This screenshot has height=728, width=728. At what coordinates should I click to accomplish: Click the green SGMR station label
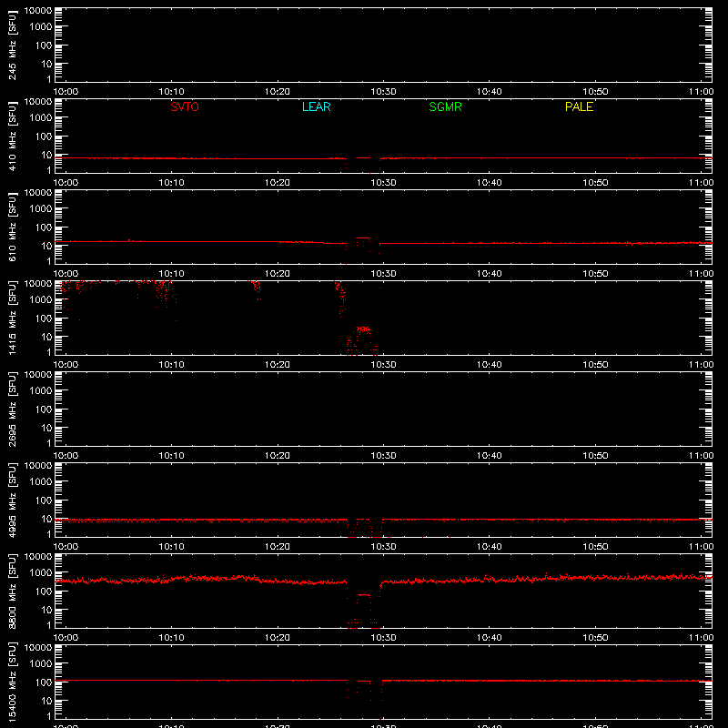point(445,106)
